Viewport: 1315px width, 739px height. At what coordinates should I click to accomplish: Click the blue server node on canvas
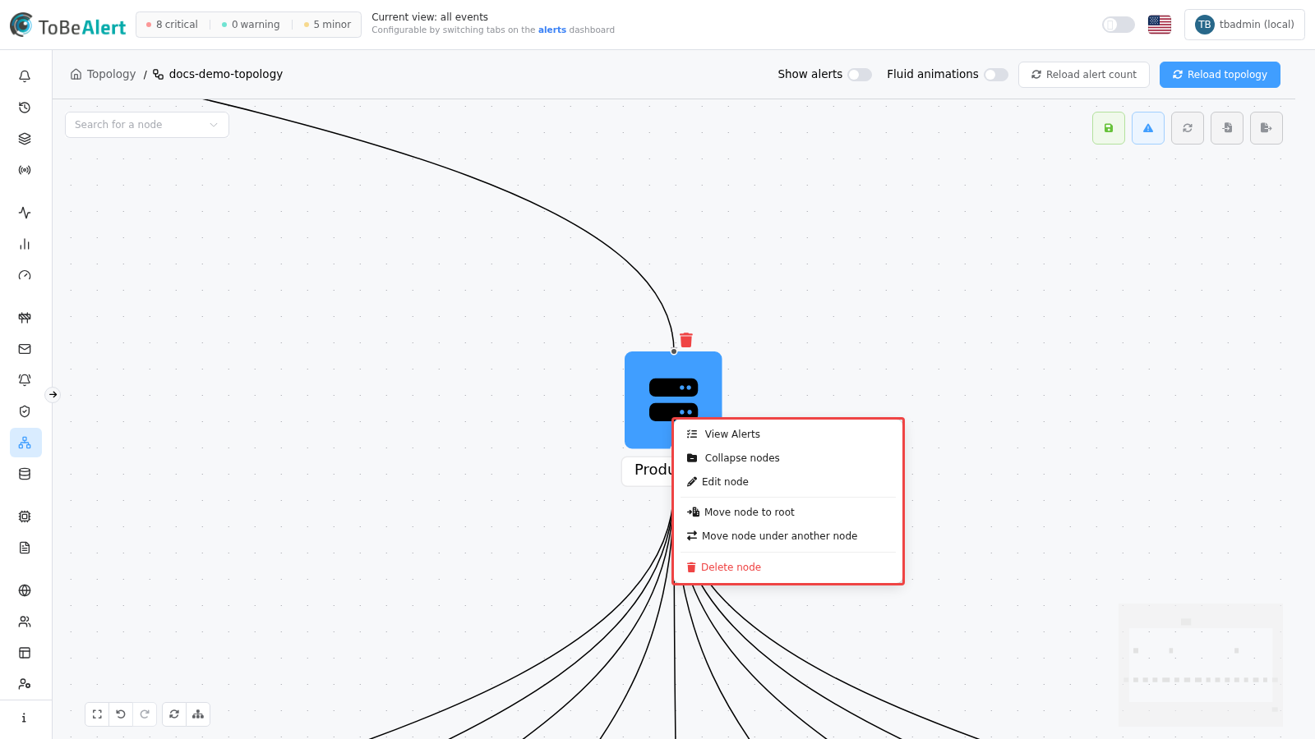point(673,400)
